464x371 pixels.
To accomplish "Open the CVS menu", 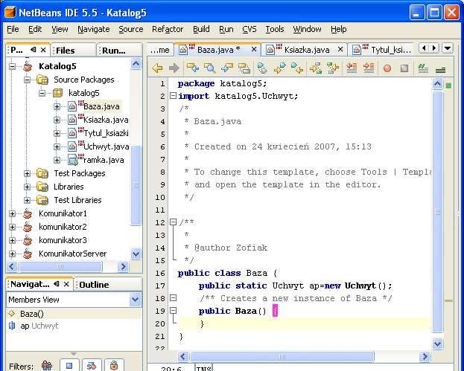I will point(250,29).
